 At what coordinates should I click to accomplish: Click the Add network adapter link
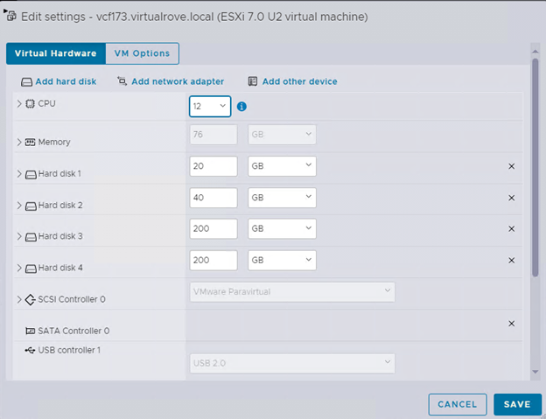click(x=178, y=81)
